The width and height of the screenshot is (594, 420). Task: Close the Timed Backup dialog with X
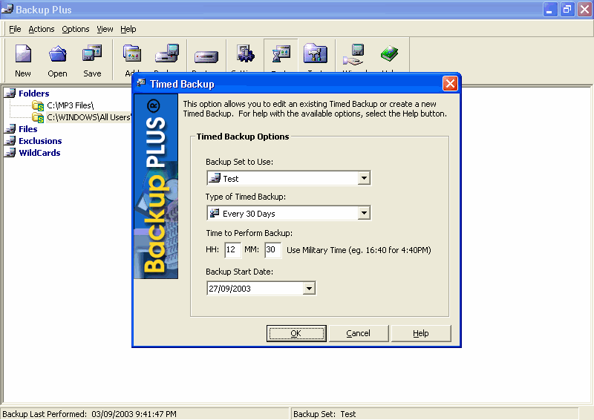pos(450,83)
